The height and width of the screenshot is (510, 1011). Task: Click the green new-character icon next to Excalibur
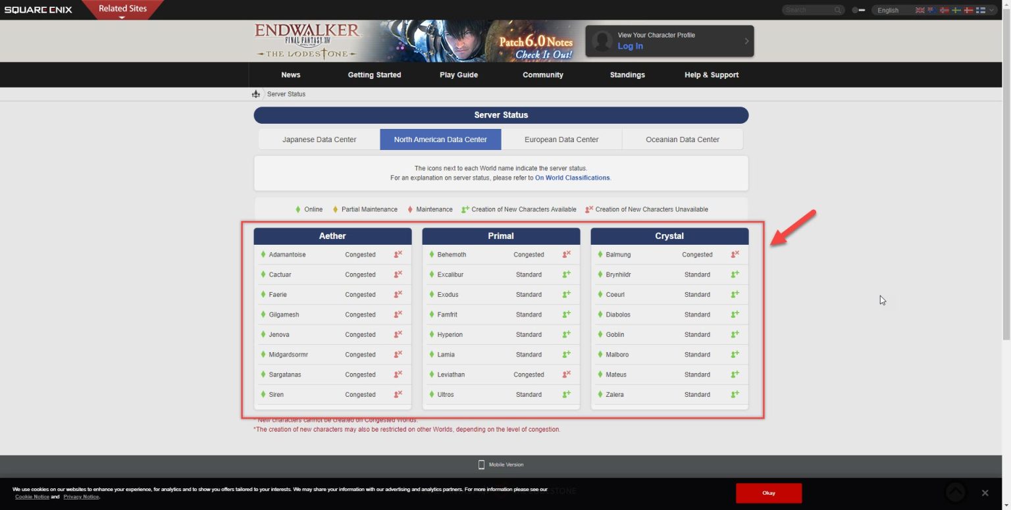coord(565,274)
